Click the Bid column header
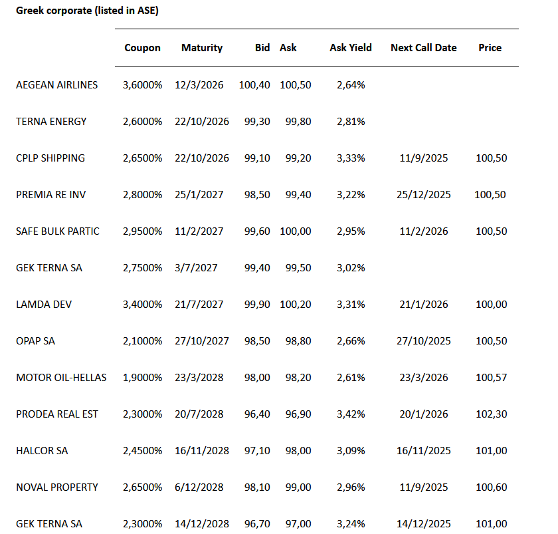 tap(262, 48)
